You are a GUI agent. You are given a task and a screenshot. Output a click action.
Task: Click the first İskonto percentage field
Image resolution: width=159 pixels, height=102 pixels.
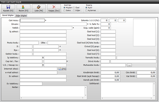click(x=104, y=20)
